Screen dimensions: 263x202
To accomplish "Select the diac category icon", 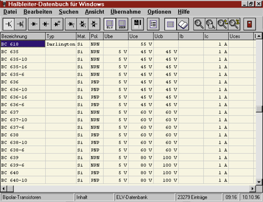I will (94, 24).
